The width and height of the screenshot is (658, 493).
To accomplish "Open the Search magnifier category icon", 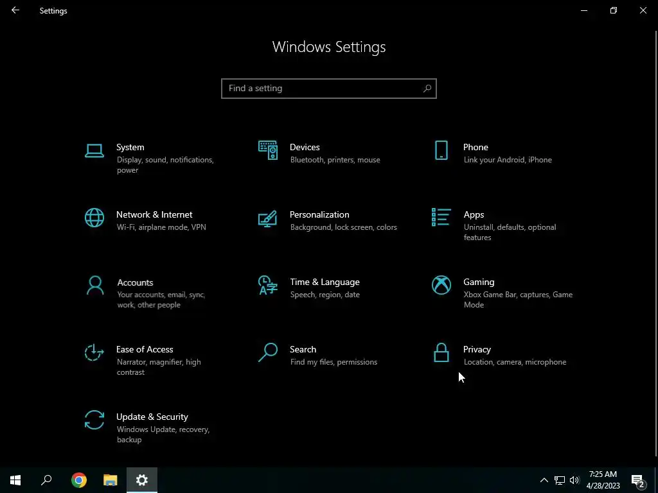I will (268, 352).
